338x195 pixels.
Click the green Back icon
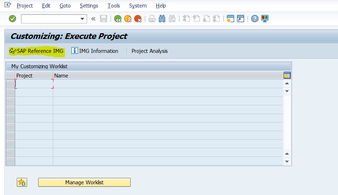118,19
